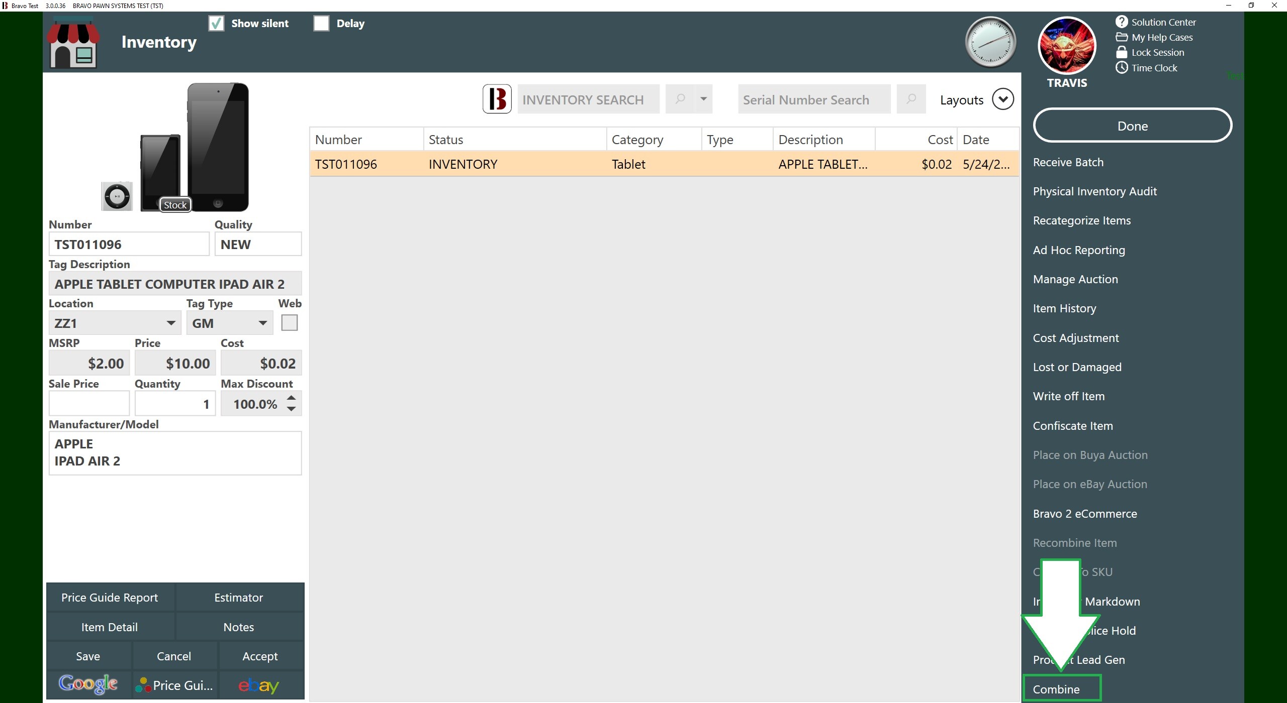Screen dimensions: 1287x703
Task: Toggle Show silent checkbox
Action: [x=216, y=23]
